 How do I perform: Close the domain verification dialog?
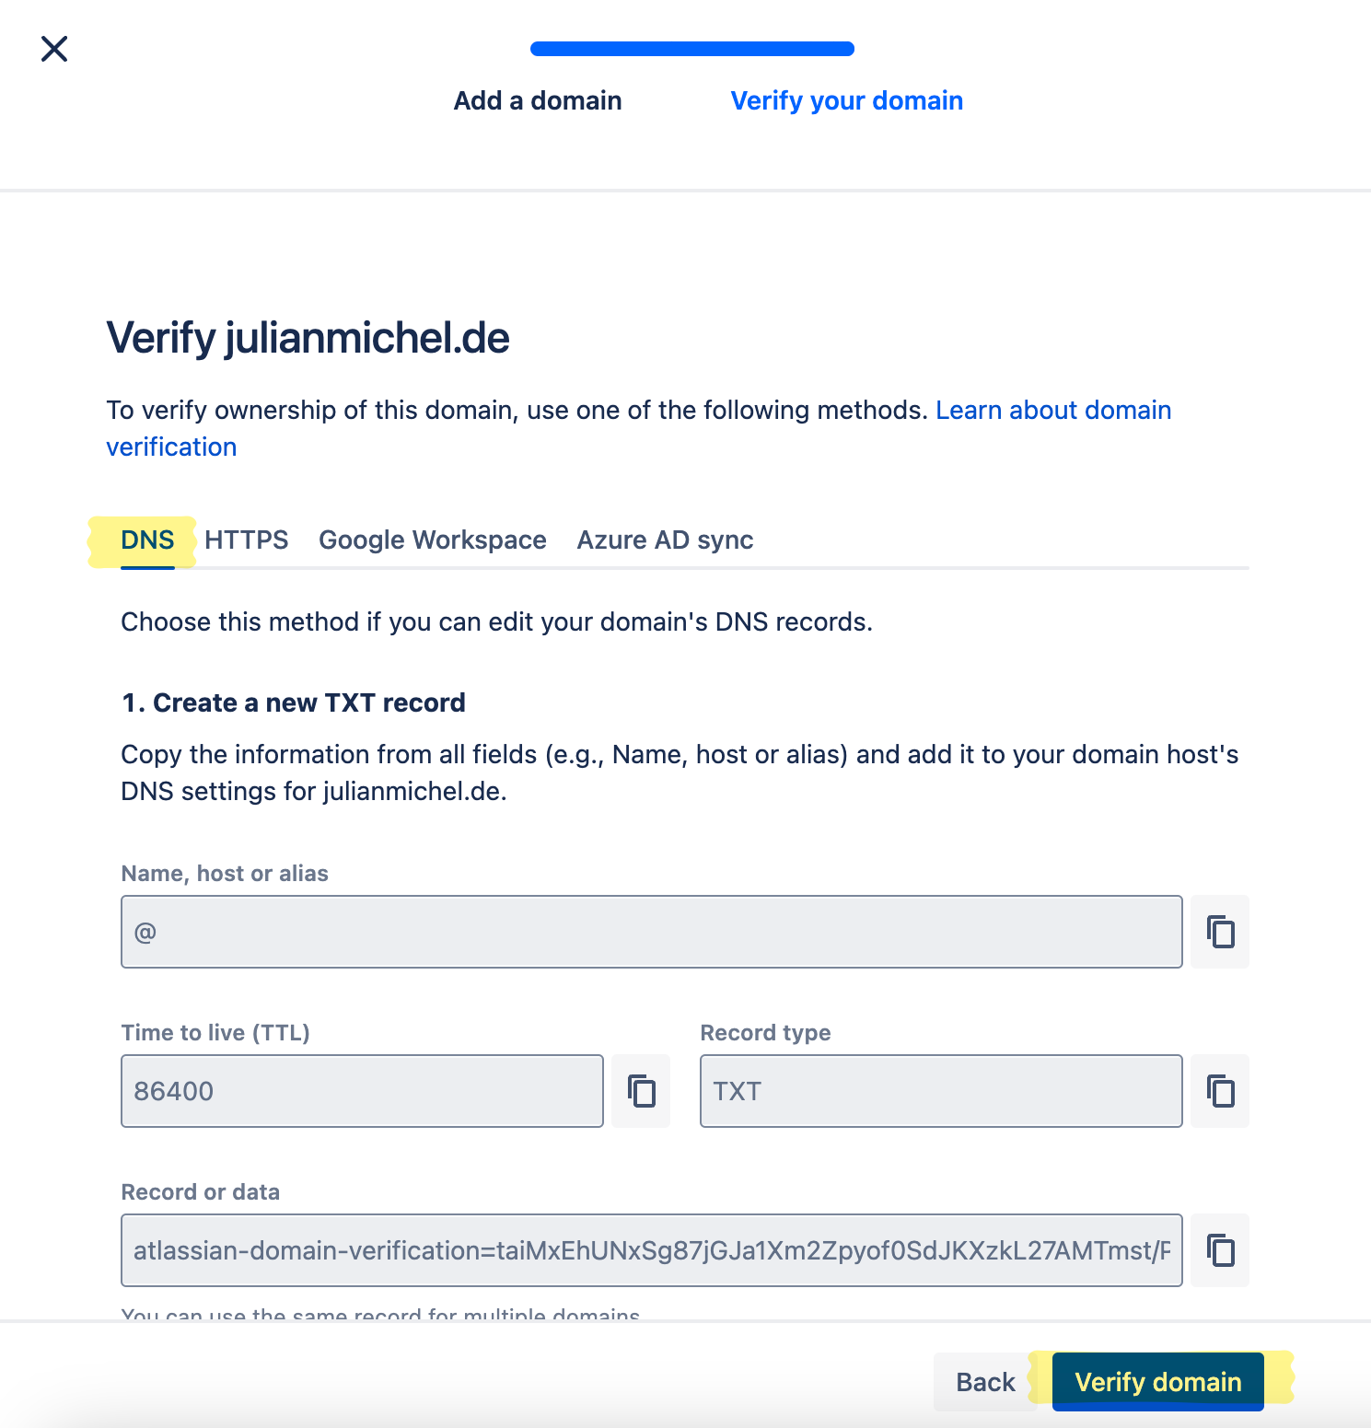54,49
